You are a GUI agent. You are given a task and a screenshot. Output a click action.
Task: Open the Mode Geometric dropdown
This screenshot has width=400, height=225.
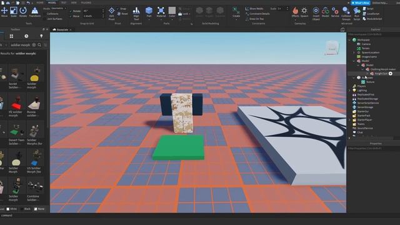tap(58, 8)
